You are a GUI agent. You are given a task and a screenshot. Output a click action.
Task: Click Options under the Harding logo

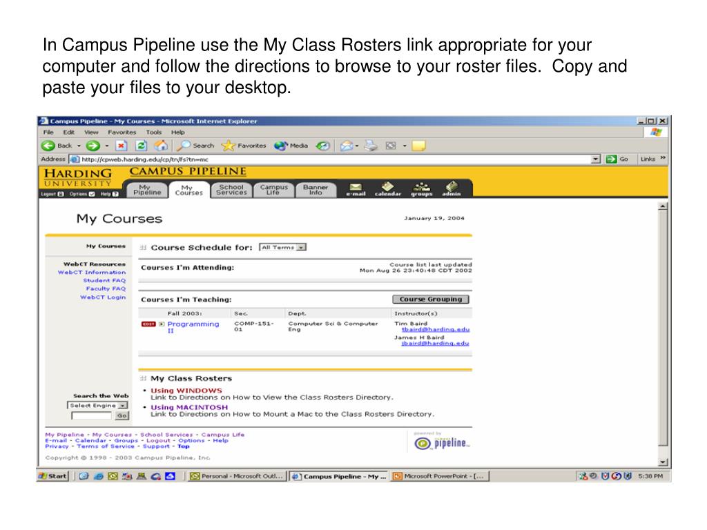[81, 194]
